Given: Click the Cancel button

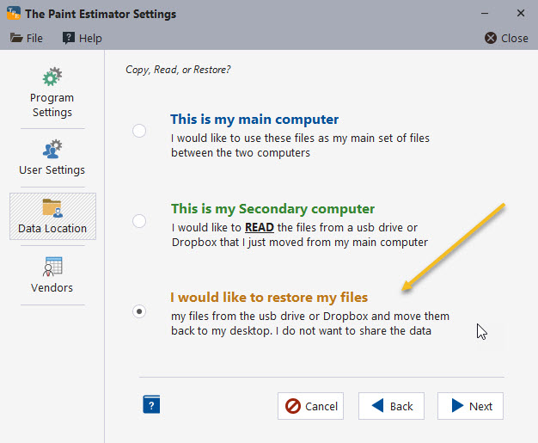Looking at the screenshot, I should pos(310,406).
